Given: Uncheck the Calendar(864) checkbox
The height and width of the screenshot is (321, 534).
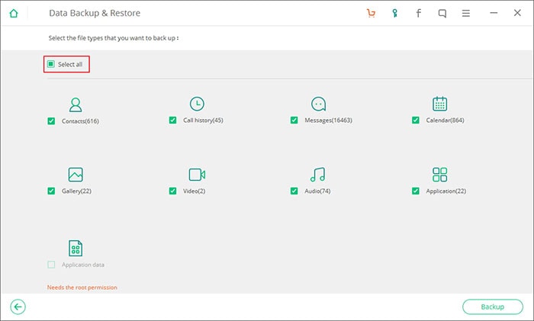Looking at the screenshot, I should tap(416, 120).
